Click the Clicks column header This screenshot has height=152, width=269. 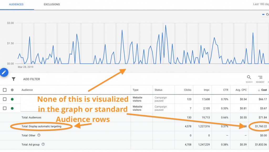[188, 90]
